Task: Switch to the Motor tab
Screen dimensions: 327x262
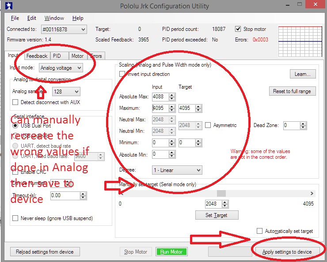Action: click(x=78, y=56)
